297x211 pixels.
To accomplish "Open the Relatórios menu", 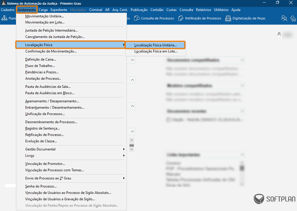I will click(204, 10).
